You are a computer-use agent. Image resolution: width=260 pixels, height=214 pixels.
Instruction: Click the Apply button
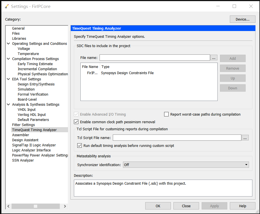coord(214,206)
